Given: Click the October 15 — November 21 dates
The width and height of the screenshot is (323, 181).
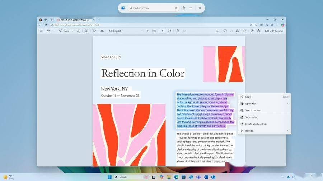Looking at the screenshot, I should [x=120, y=96].
